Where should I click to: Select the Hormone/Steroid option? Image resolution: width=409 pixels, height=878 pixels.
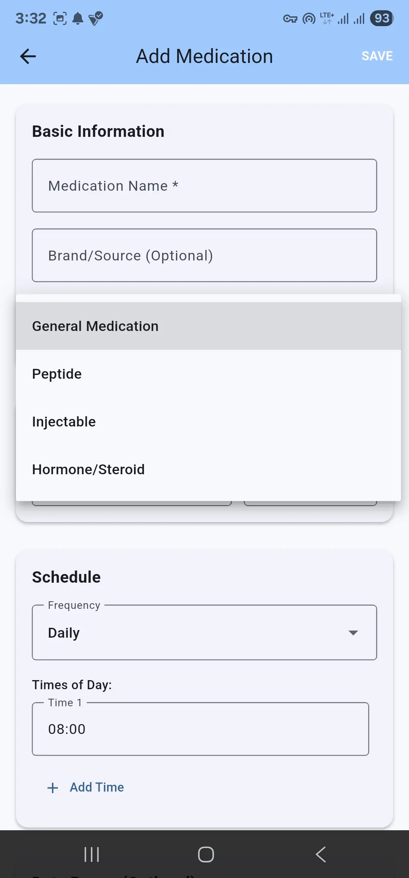coord(208,469)
